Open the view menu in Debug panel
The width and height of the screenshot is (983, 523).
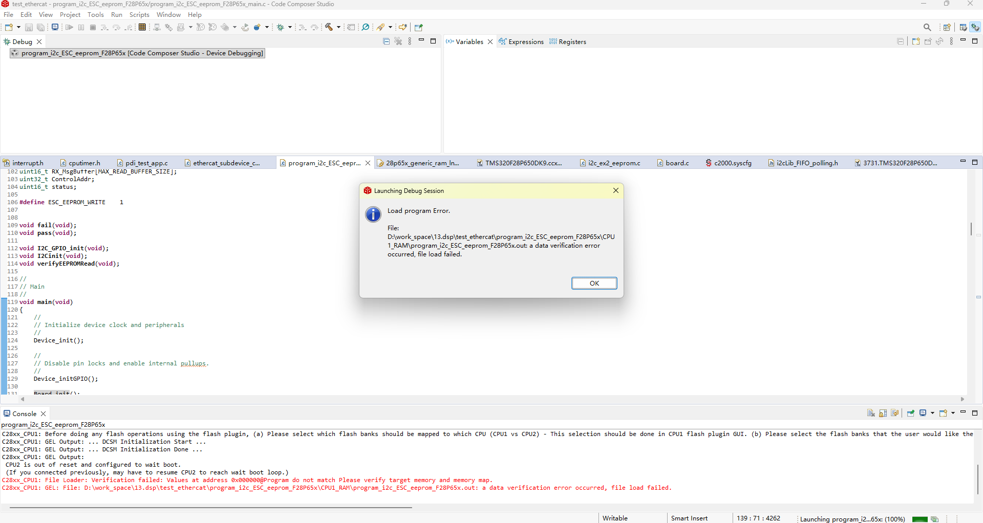point(410,41)
